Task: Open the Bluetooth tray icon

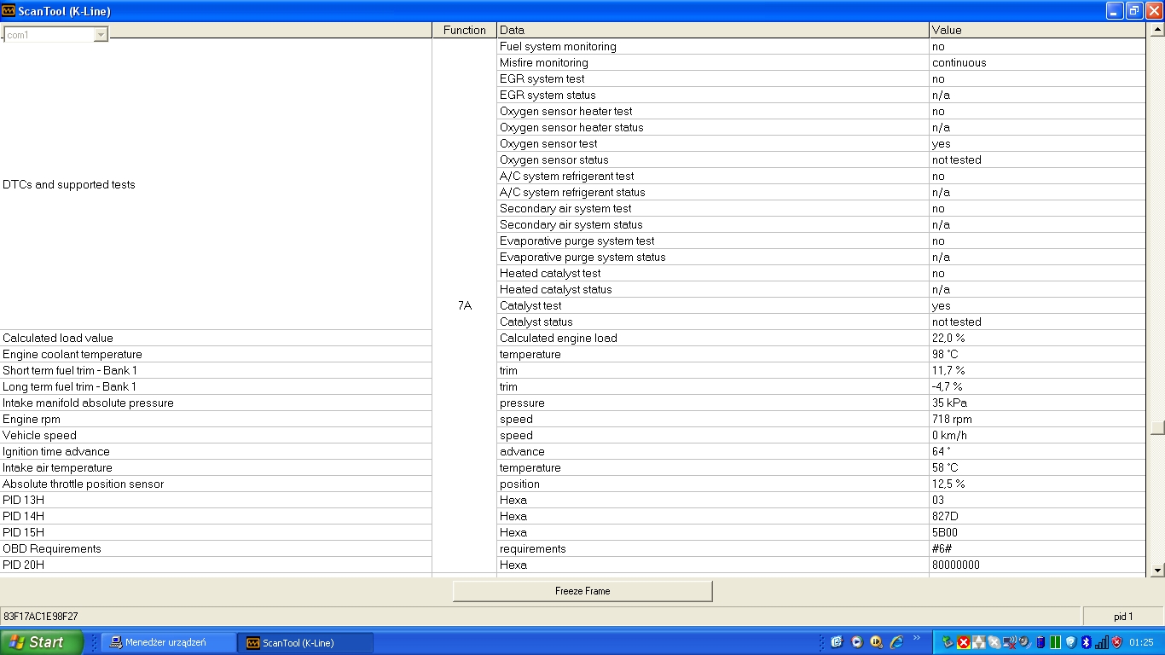Action: tap(1086, 642)
